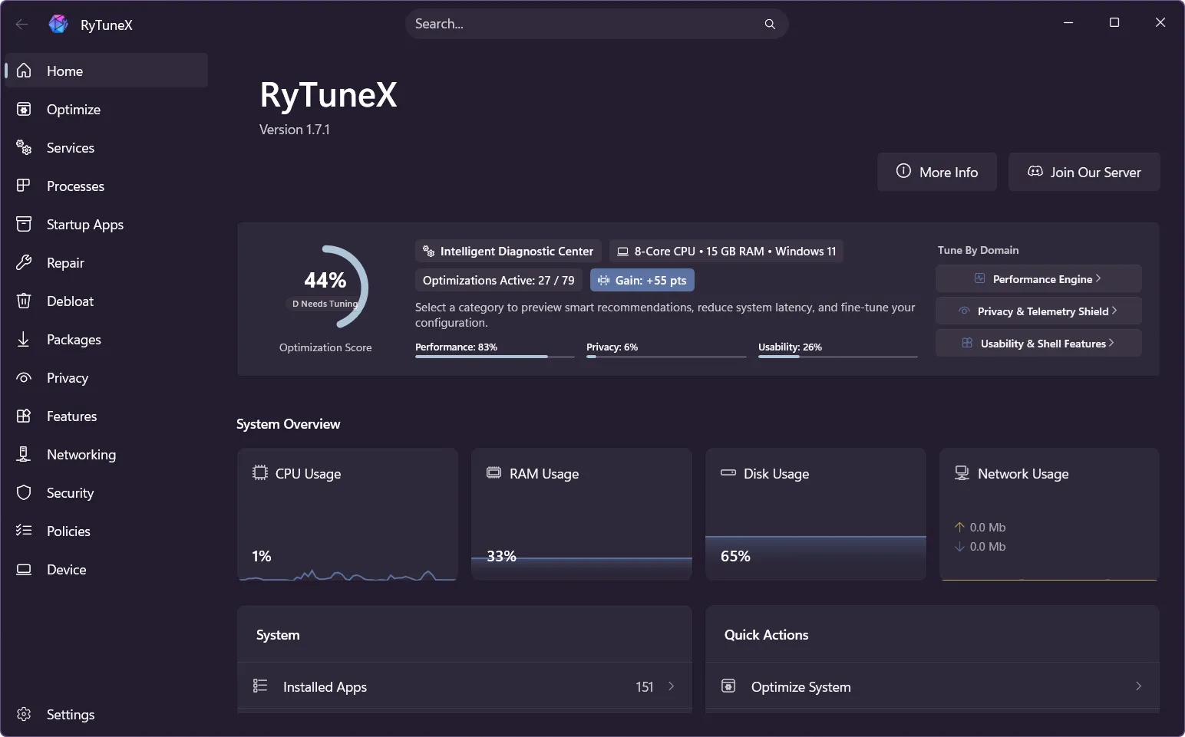This screenshot has width=1185, height=737.
Task: Open the Optimize page
Action: pyautogui.click(x=107, y=109)
